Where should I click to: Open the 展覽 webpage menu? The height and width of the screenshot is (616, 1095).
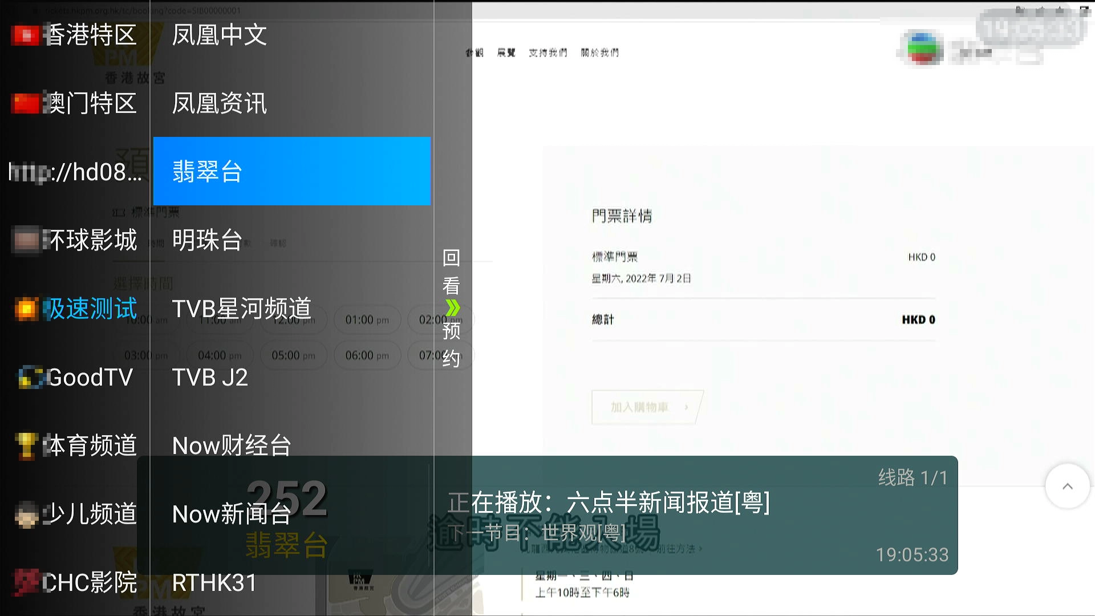pos(506,52)
